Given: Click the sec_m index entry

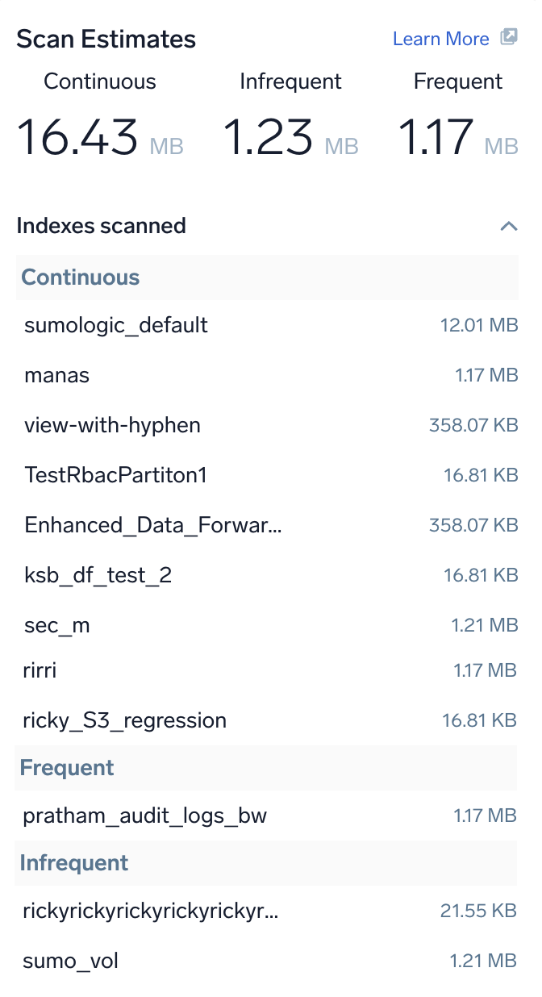Looking at the screenshot, I should click(57, 625).
